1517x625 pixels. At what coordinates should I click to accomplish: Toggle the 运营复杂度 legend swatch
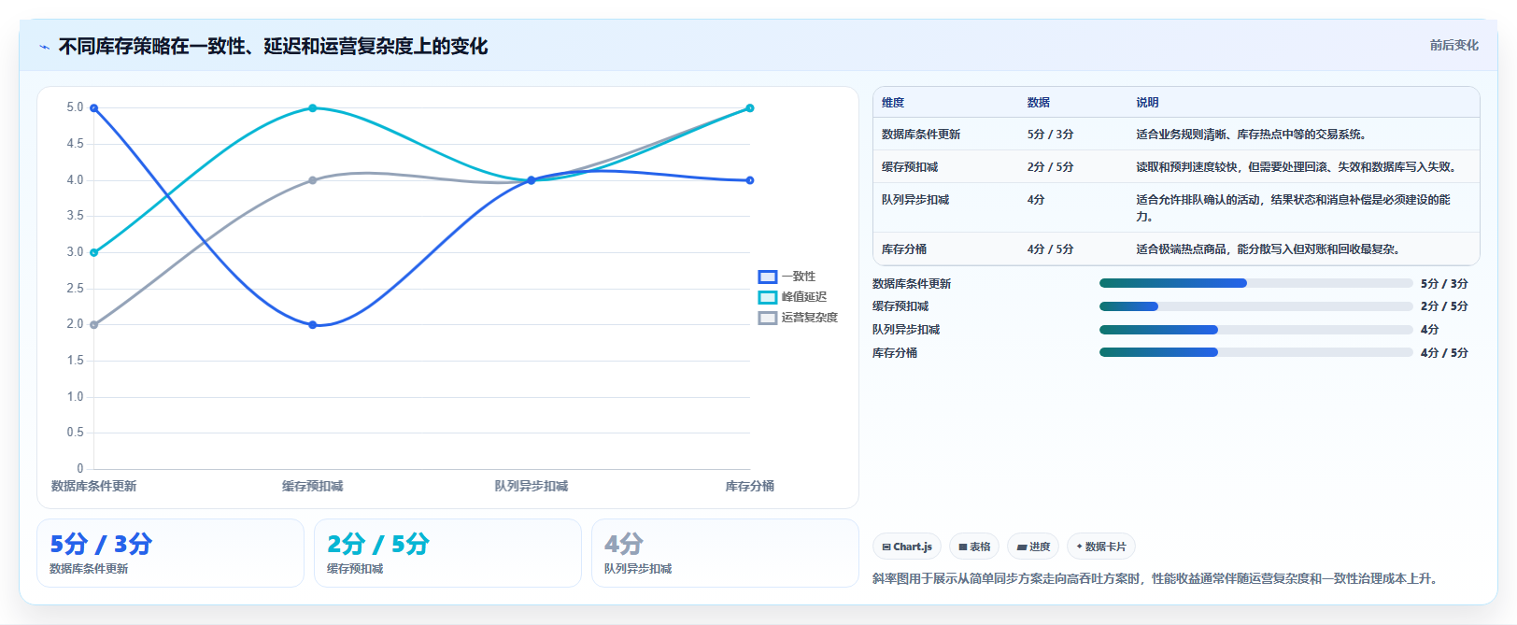(768, 318)
